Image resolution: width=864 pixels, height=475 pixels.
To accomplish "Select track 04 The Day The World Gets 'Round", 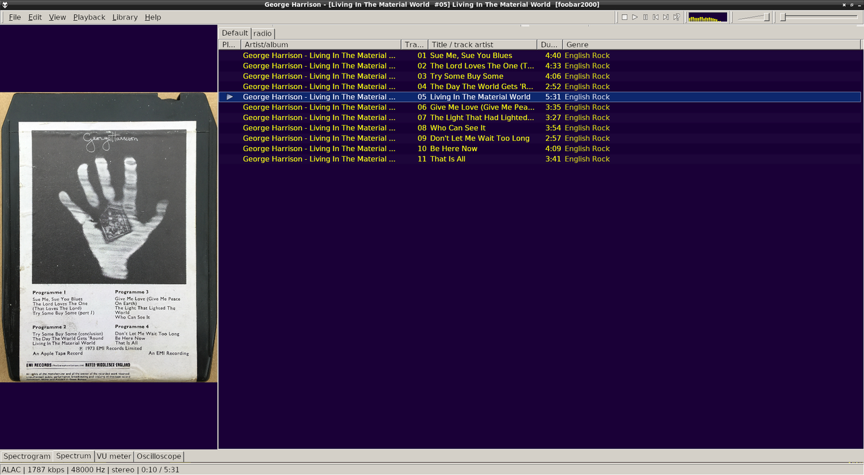I will [540, 86].
